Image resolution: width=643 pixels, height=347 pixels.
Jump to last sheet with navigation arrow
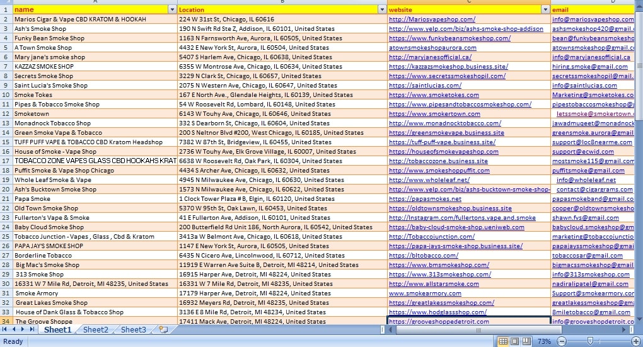tap(33, 329)
